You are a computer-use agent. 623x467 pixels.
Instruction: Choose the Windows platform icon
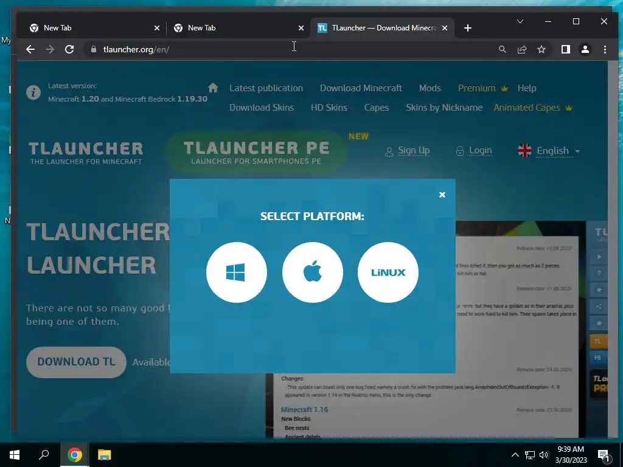(237, 272)
